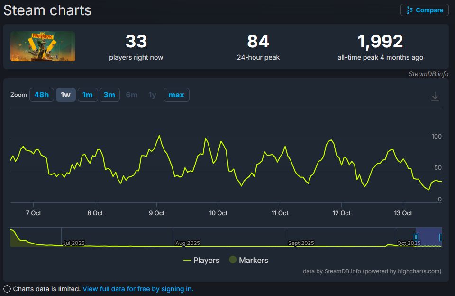Screen dimensions: 455x296
Task: Click the Sept 2025 navigator label
Action: point(301,243)
